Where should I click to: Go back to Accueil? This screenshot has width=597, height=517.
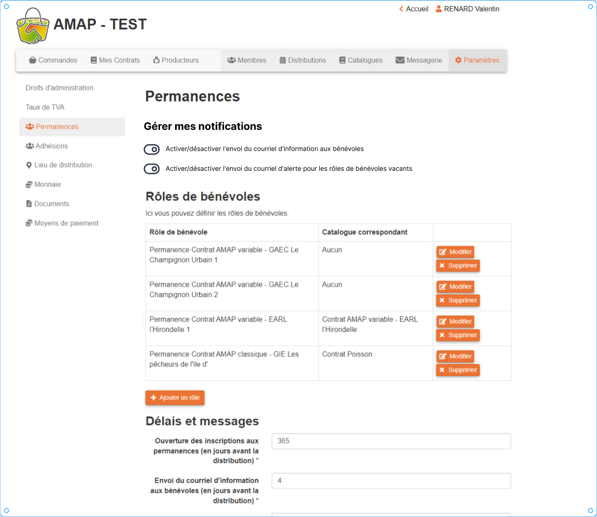click(414, 9)
